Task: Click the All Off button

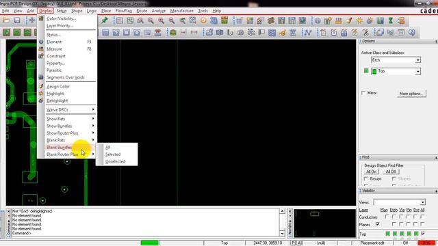Action: click(391, 172)
